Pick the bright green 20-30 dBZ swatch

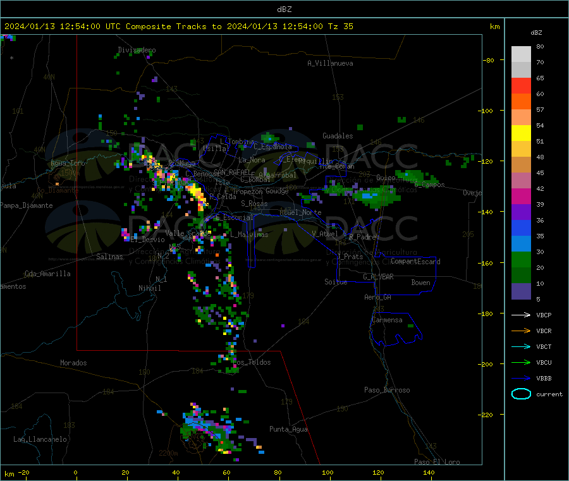(521, 259)
